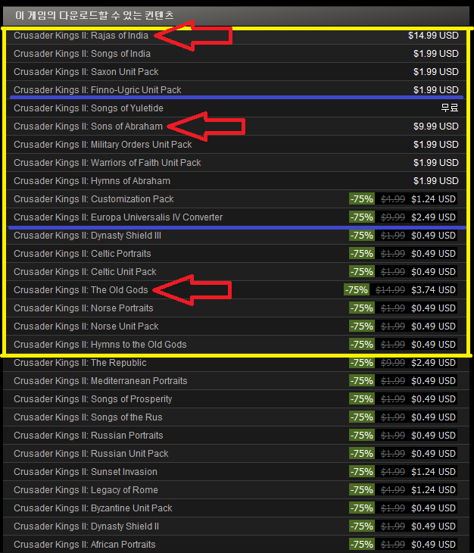
Task: Click $1.24 USD price of Legacy of Rome
Action: 433,490
